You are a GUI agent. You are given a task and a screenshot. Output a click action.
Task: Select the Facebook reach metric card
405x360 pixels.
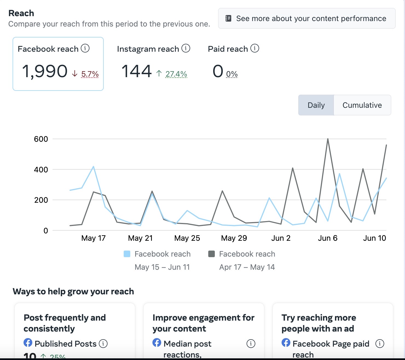point(58,64)
